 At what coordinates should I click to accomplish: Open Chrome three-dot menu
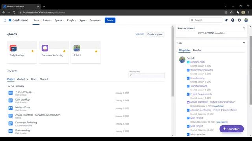(x=248, y=13)
